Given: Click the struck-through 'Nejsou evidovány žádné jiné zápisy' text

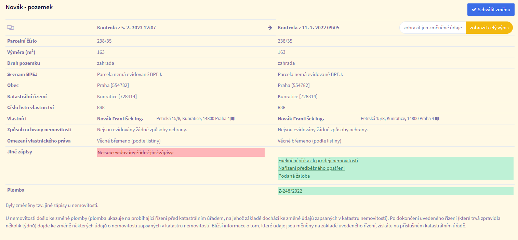Looking at the screenshot, I should (135, 152).
